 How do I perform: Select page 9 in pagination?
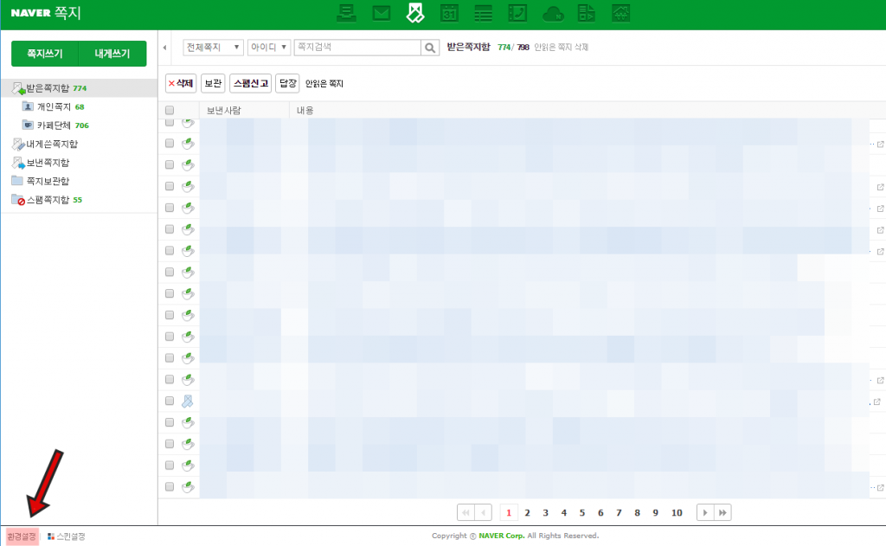[x=656, y=512]
